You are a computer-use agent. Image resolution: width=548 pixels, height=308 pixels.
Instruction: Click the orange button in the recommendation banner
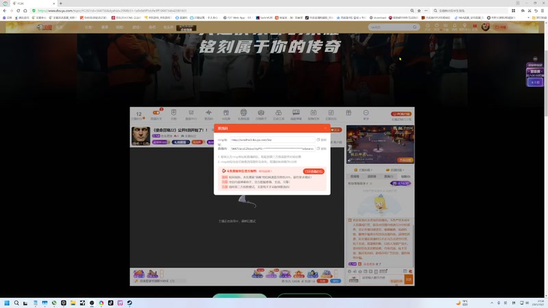(x=314, y=172)
